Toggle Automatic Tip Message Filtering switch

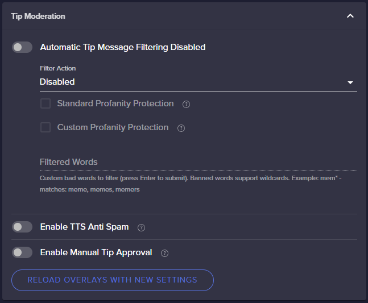22,47
